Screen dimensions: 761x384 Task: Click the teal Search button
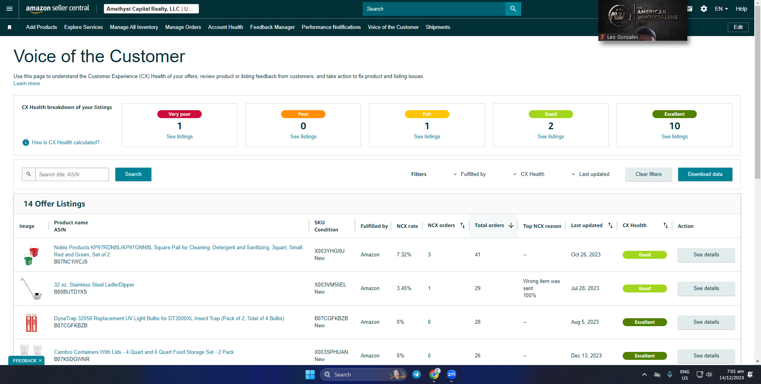(133, 174)
